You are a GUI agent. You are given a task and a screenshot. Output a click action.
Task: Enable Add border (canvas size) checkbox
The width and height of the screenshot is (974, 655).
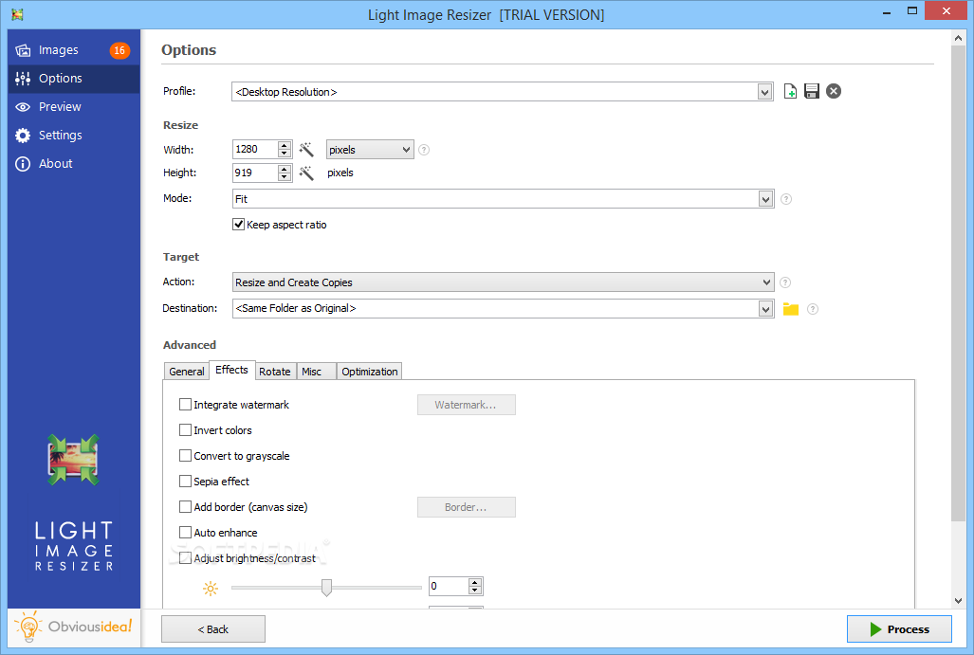(x=185, y=507)
